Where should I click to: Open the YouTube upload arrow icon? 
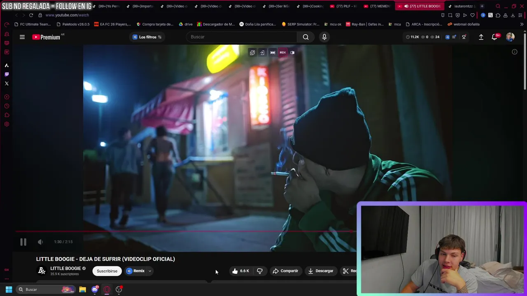(x=481, y=37)
